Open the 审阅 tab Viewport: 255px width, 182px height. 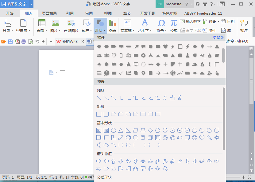(89, 13)
